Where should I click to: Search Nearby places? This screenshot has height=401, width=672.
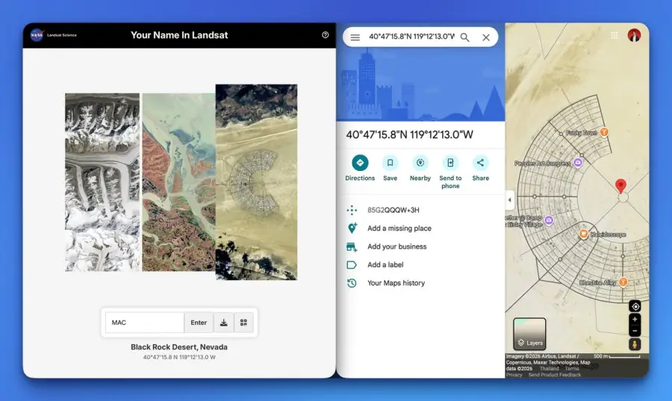[420, 168]
